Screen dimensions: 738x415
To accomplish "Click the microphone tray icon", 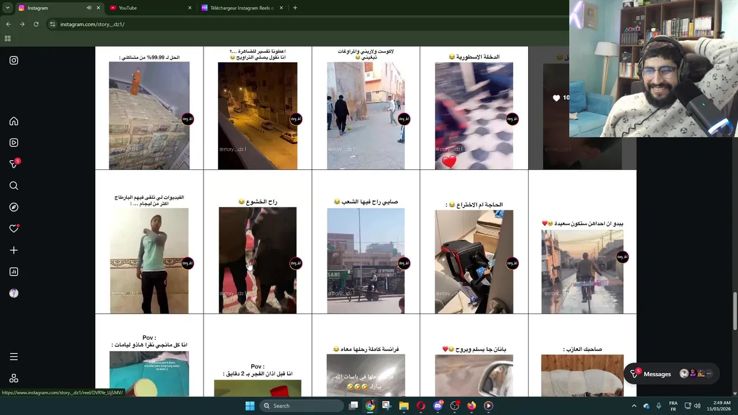I will click(x=658, y=406).
